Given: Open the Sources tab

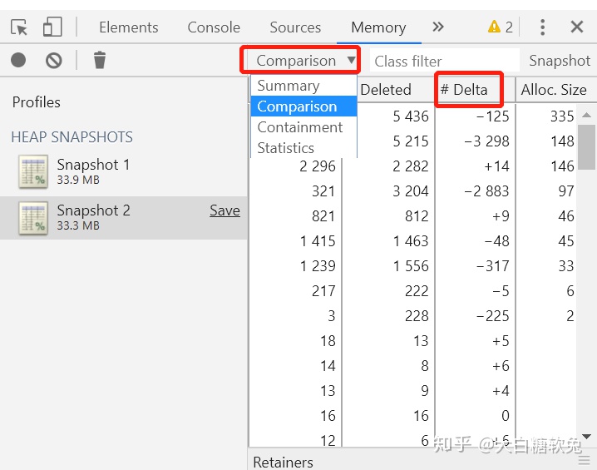Looking at the screenshot, I should click(295, 27).
